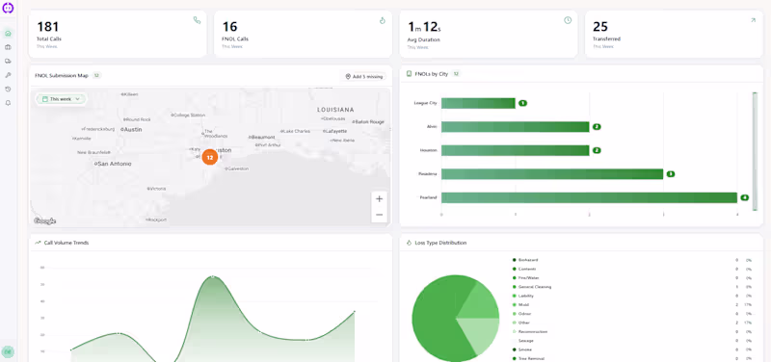Click the FNOL Submission Map count badge

tap(96, 76)
